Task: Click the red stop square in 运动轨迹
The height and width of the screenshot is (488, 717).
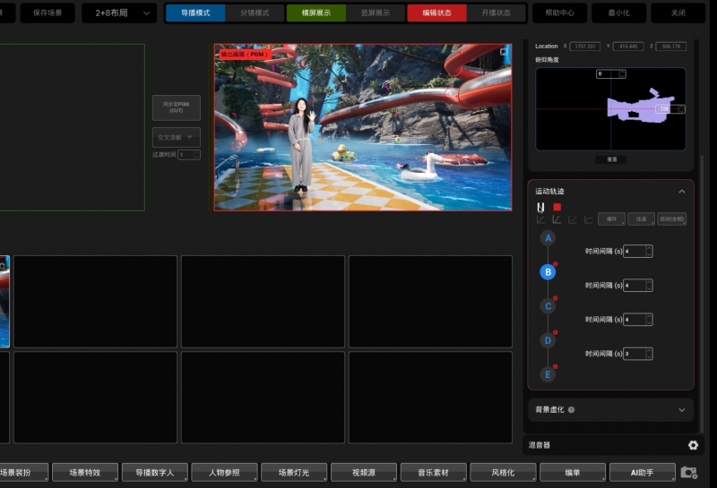Action: click(x=557, y=207)
